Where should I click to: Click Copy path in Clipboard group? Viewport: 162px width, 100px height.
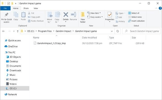[34, 17]
